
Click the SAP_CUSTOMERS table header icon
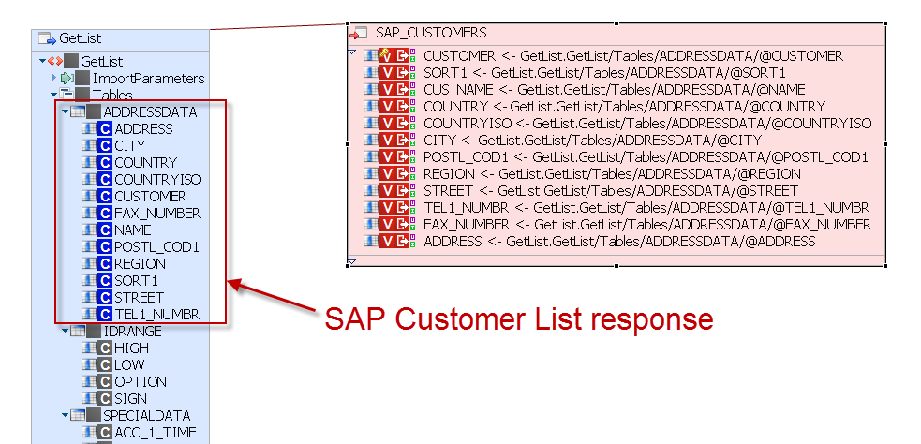tap(358, 34)
